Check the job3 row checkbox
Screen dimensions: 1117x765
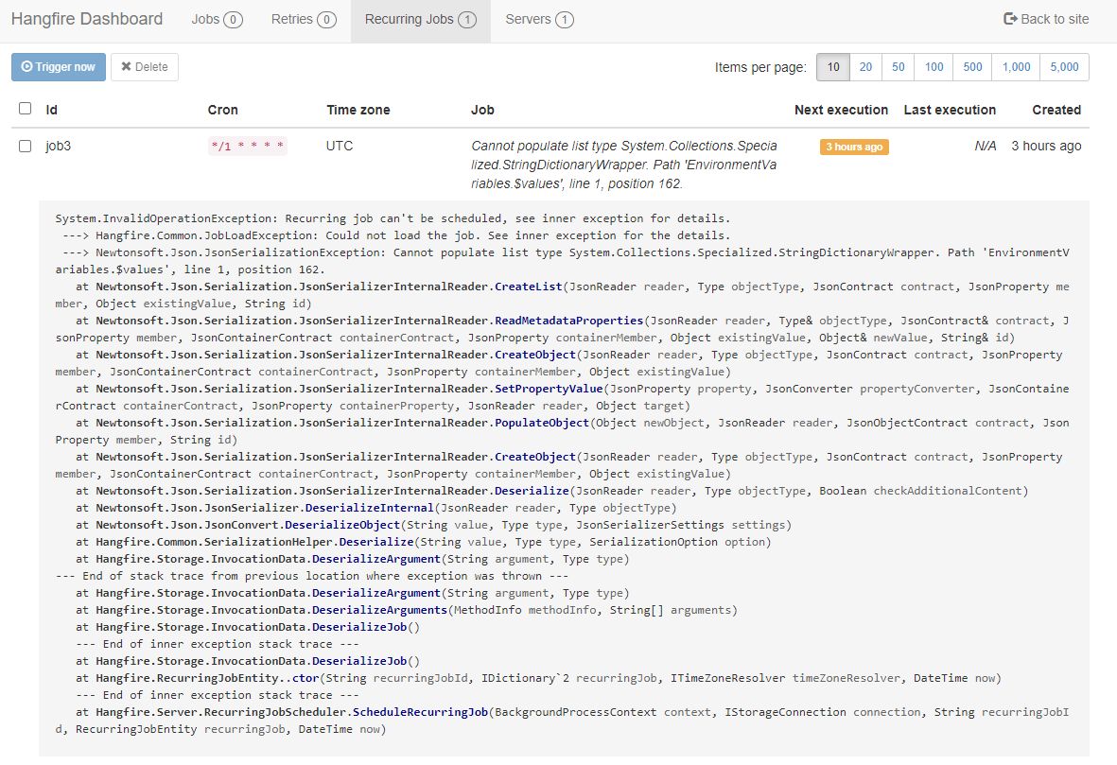25,146
